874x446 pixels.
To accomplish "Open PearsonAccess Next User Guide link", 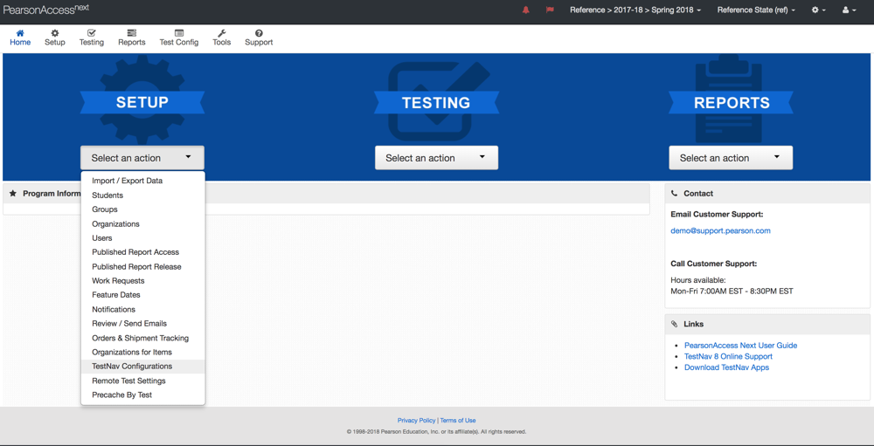I will (740, 346).
